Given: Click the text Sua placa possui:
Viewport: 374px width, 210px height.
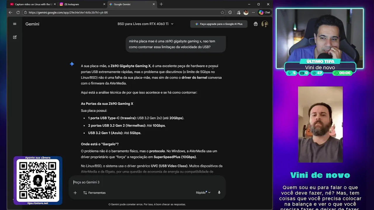Looking at the screenshot, I should 94,111.
